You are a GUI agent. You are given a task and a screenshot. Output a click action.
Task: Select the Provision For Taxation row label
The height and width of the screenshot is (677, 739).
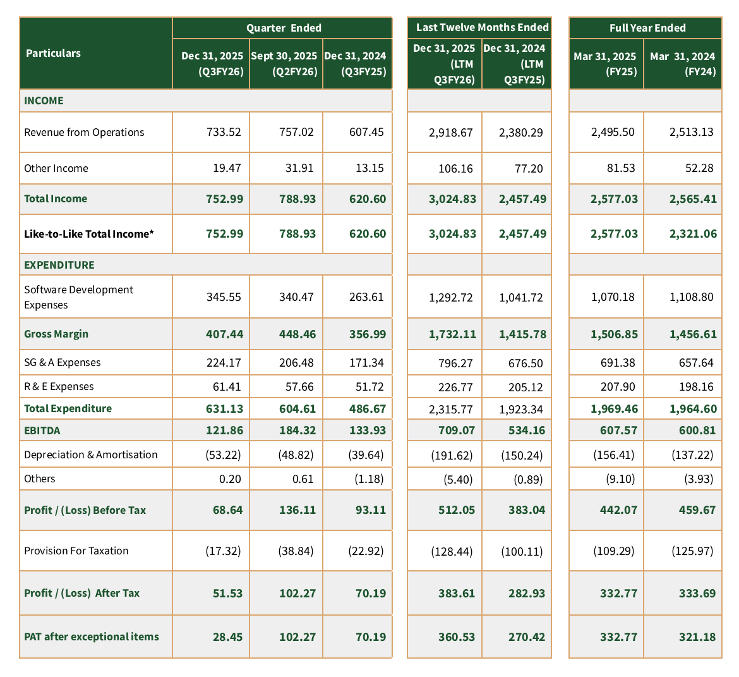coord(76,551)
